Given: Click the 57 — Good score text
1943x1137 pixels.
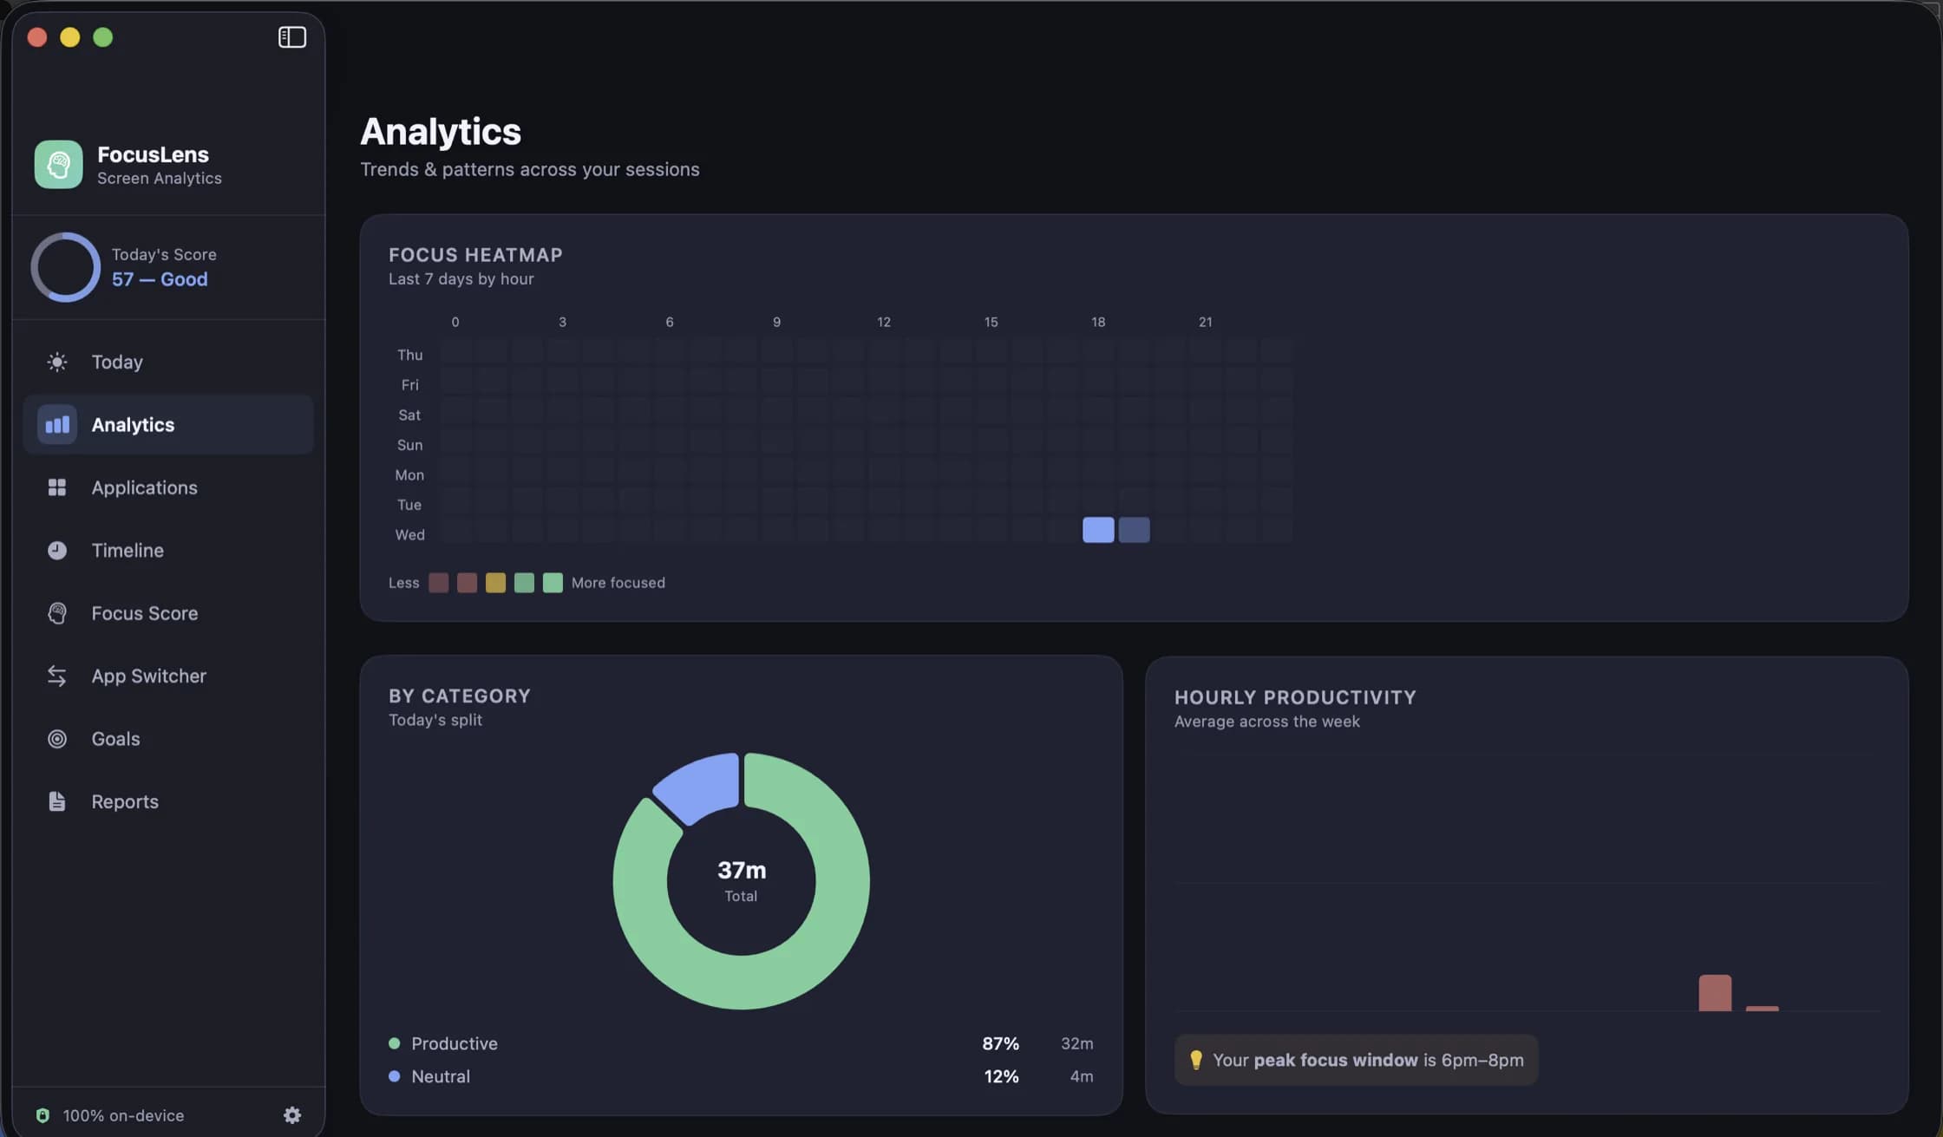Looking at the screenshot, I should [160, 279].
